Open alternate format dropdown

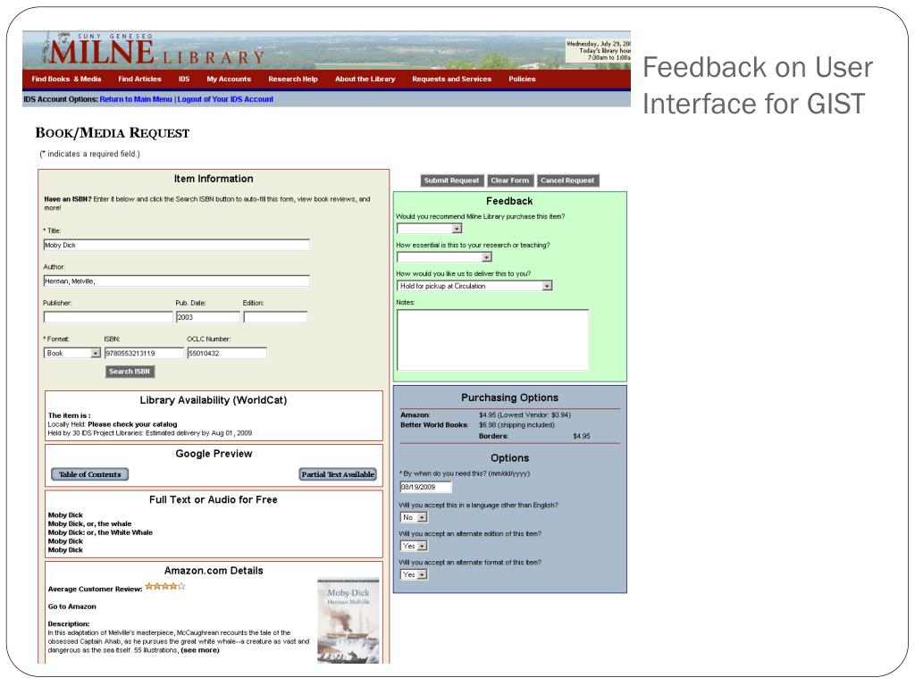[x=414, y=574]
